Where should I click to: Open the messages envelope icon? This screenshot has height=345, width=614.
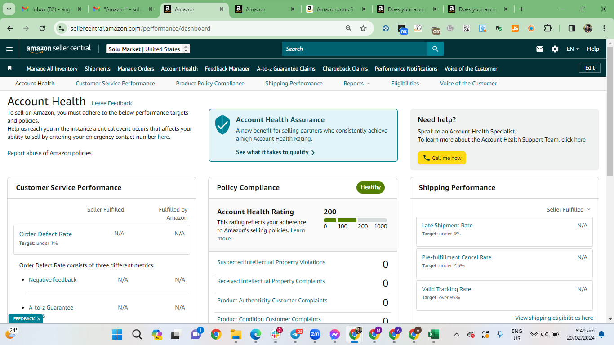[540, 49]
